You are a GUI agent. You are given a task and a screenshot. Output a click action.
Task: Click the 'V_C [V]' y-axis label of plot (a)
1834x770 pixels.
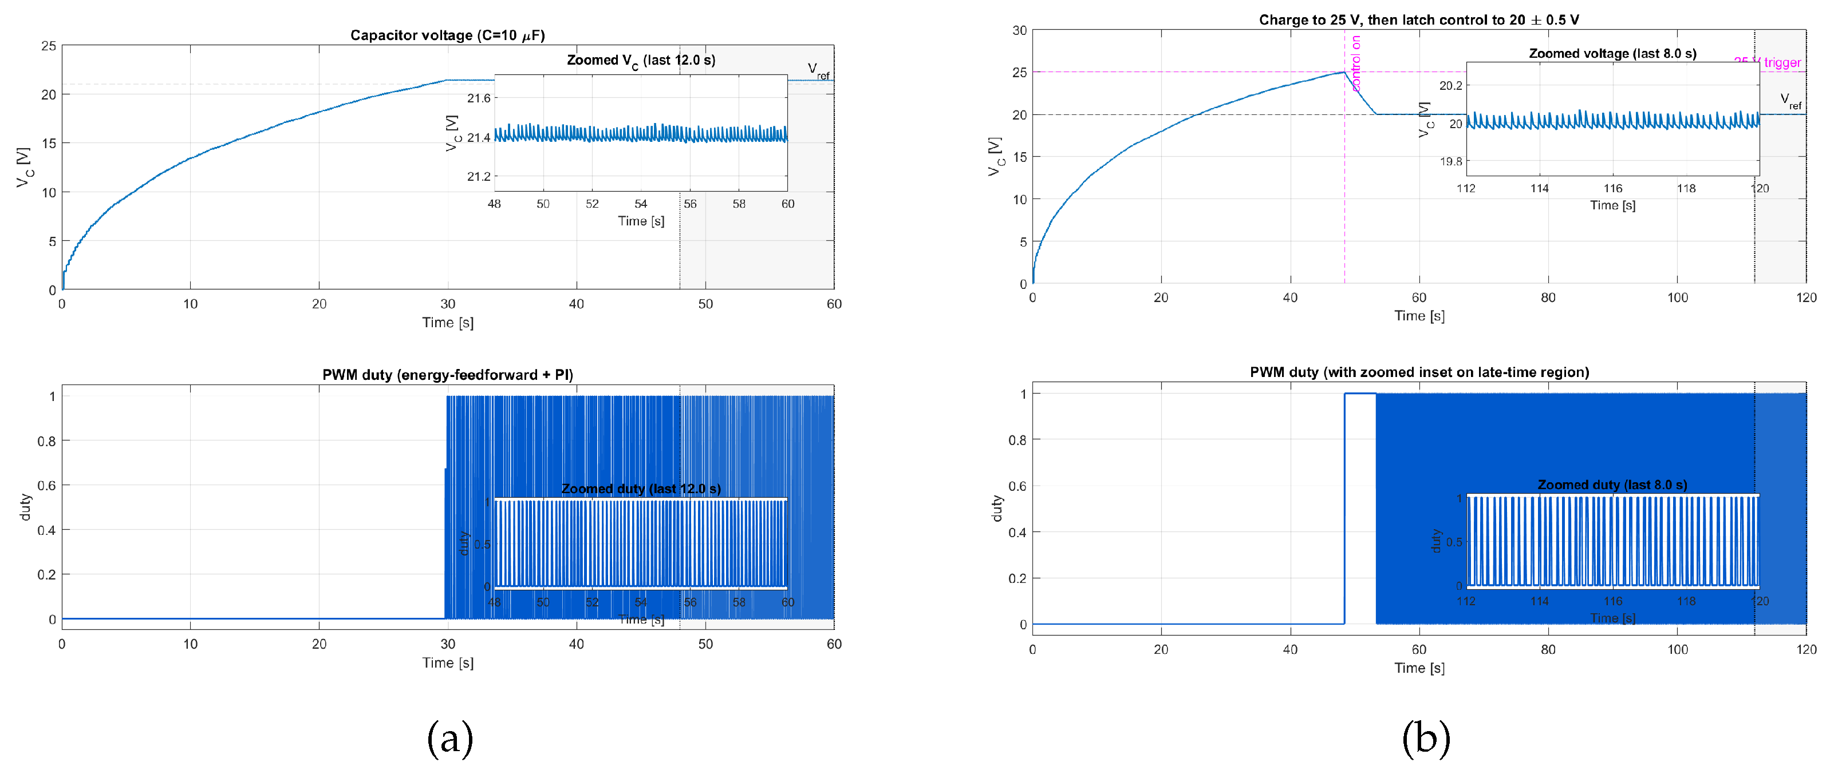click(24, 168)
